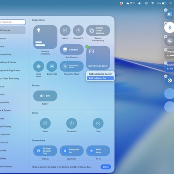Screen dimensions: 174x174
Task: Click the Display brightness slider in Control Center
Action: click(x=170, y=54)
